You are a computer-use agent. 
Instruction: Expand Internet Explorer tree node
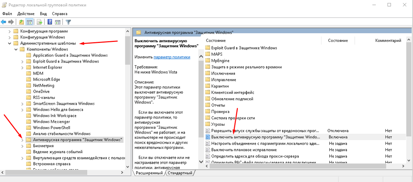tap(22, 67)
